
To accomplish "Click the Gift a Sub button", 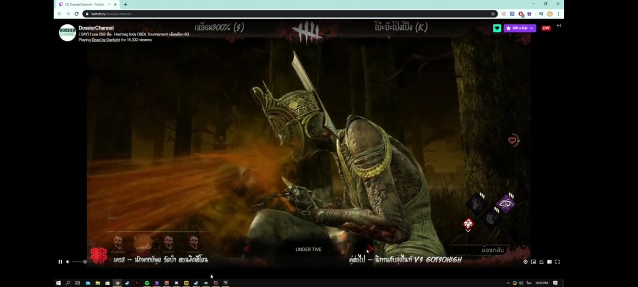I will pos(519,28).
